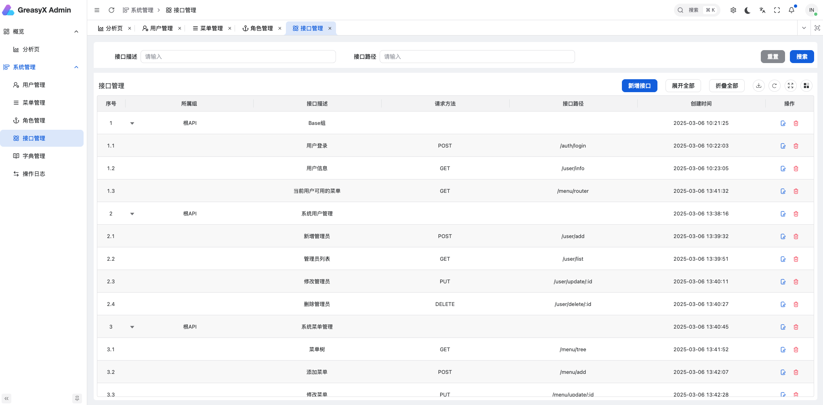Screen dimensions: 823x405
Task: Open the language translation icon in header
Action: point(762,10)
